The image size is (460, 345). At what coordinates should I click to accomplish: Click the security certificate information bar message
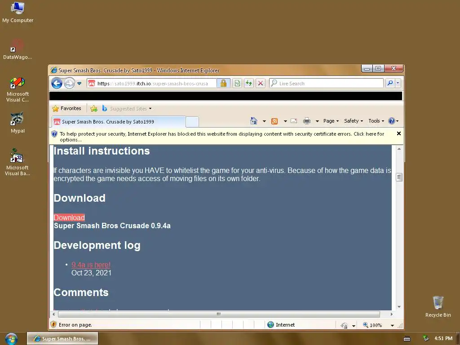[222, 137]
